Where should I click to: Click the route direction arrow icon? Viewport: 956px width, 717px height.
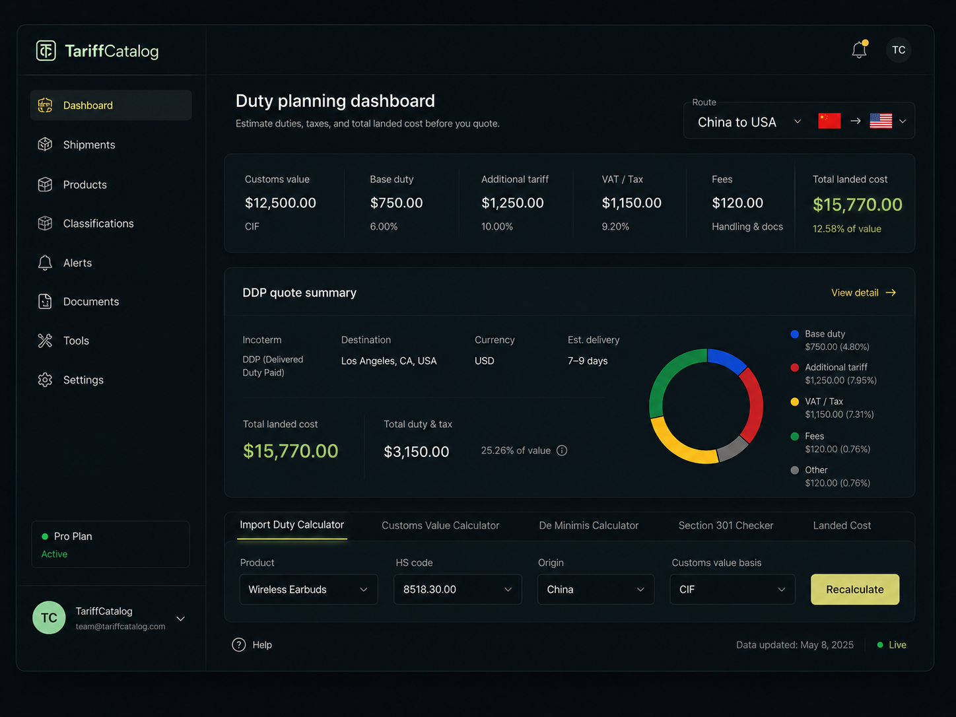[x=856, y=121]
